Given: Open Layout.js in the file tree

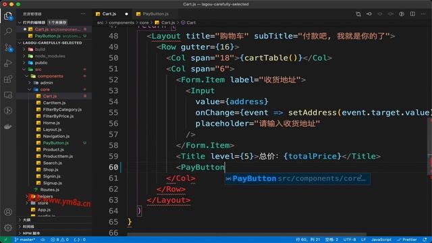Looking at the screenshot, I should tap(52, 129).
